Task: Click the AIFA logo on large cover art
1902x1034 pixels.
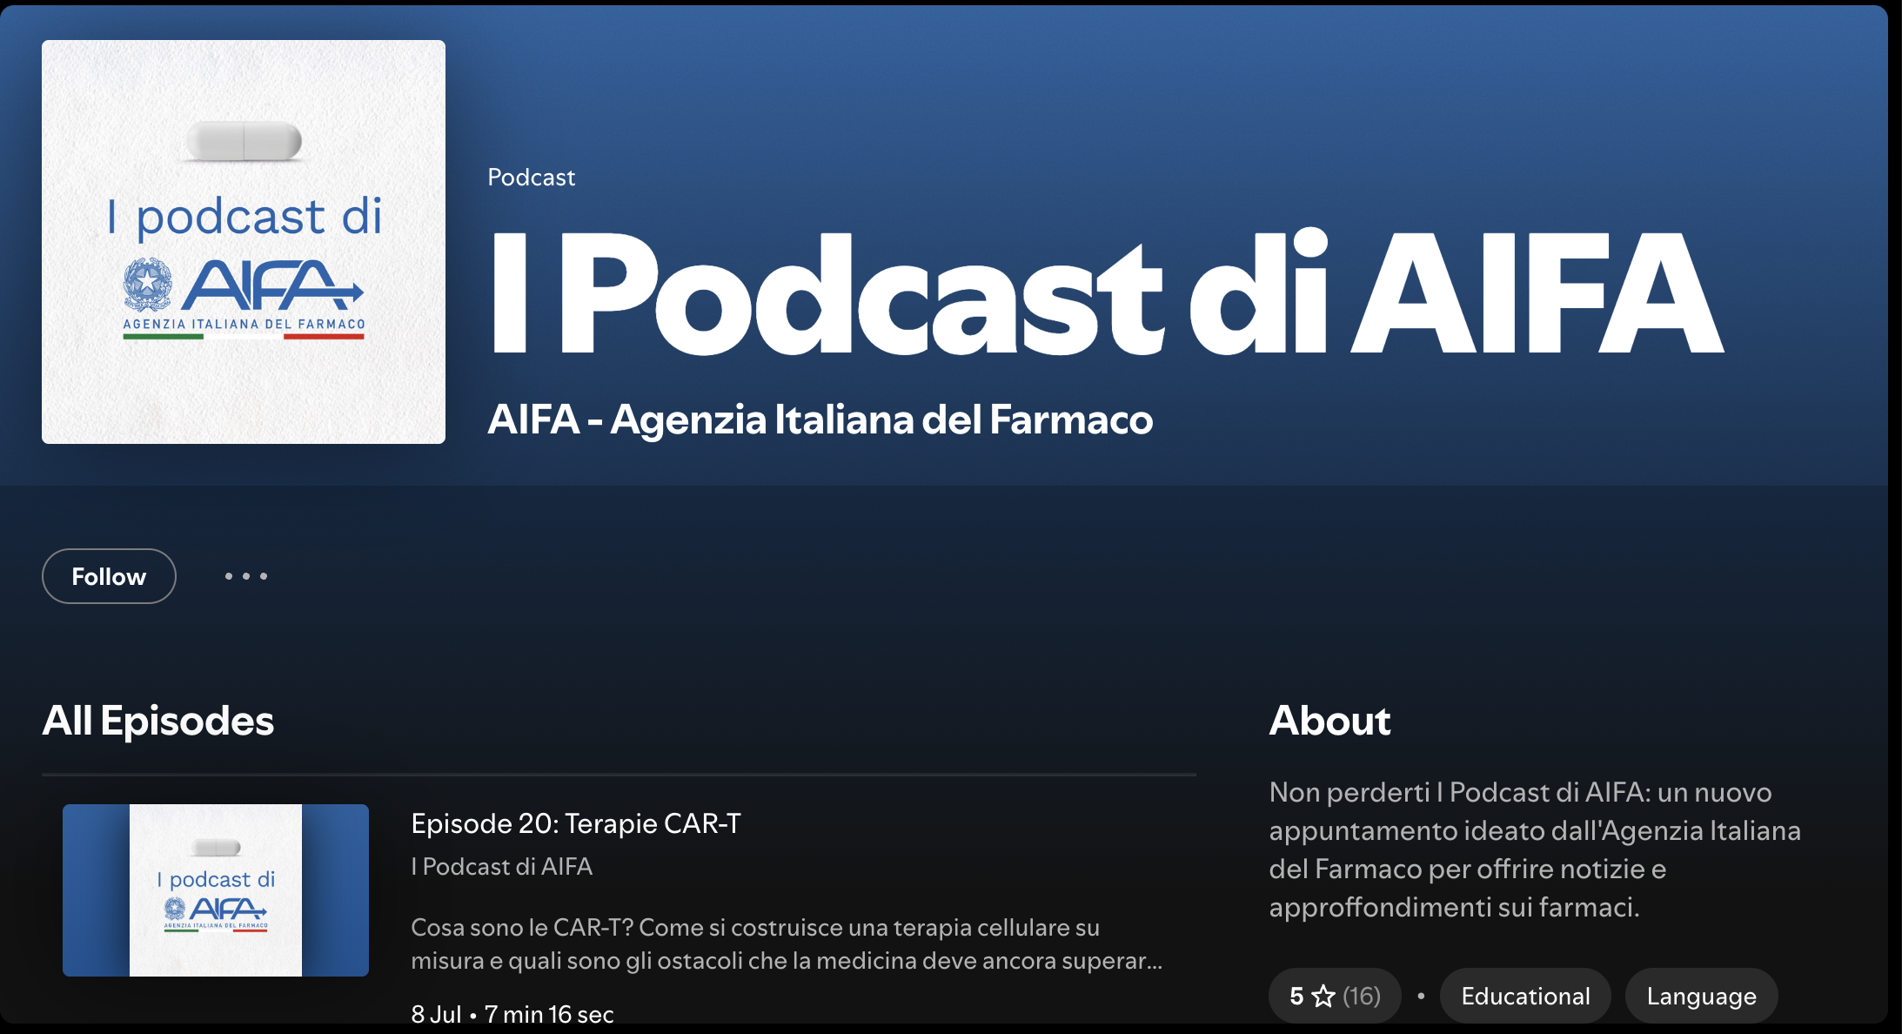Action: pos(244,296)
